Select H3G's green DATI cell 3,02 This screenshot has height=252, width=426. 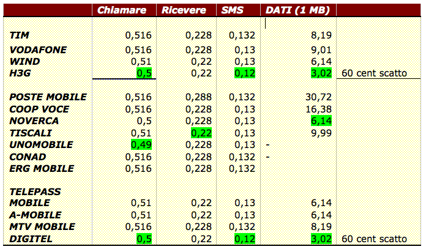pyautogui.click(x=321, y=73)
